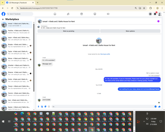
Task: Click the chat list scrollbar
Action: [x=34, y=57]
